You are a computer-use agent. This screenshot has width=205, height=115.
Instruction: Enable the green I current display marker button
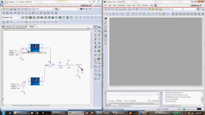tap(60, 17)
